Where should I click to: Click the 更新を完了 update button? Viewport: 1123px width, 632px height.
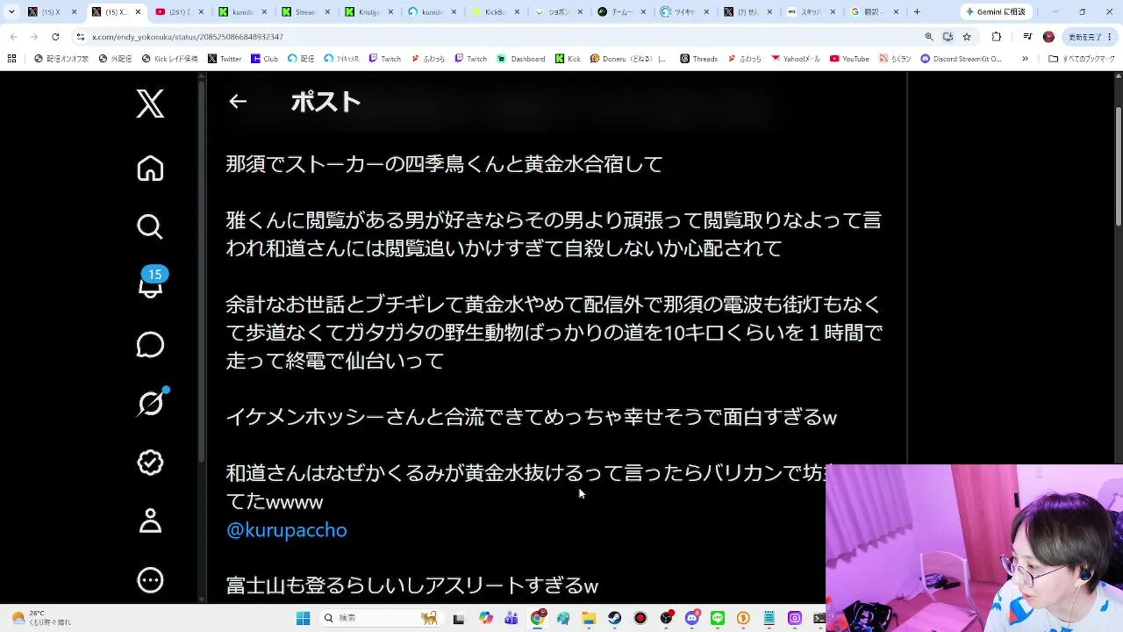coord(1088,37)
